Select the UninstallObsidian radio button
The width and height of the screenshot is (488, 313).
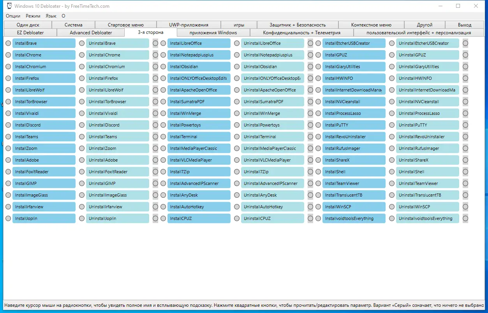(237, 67)
